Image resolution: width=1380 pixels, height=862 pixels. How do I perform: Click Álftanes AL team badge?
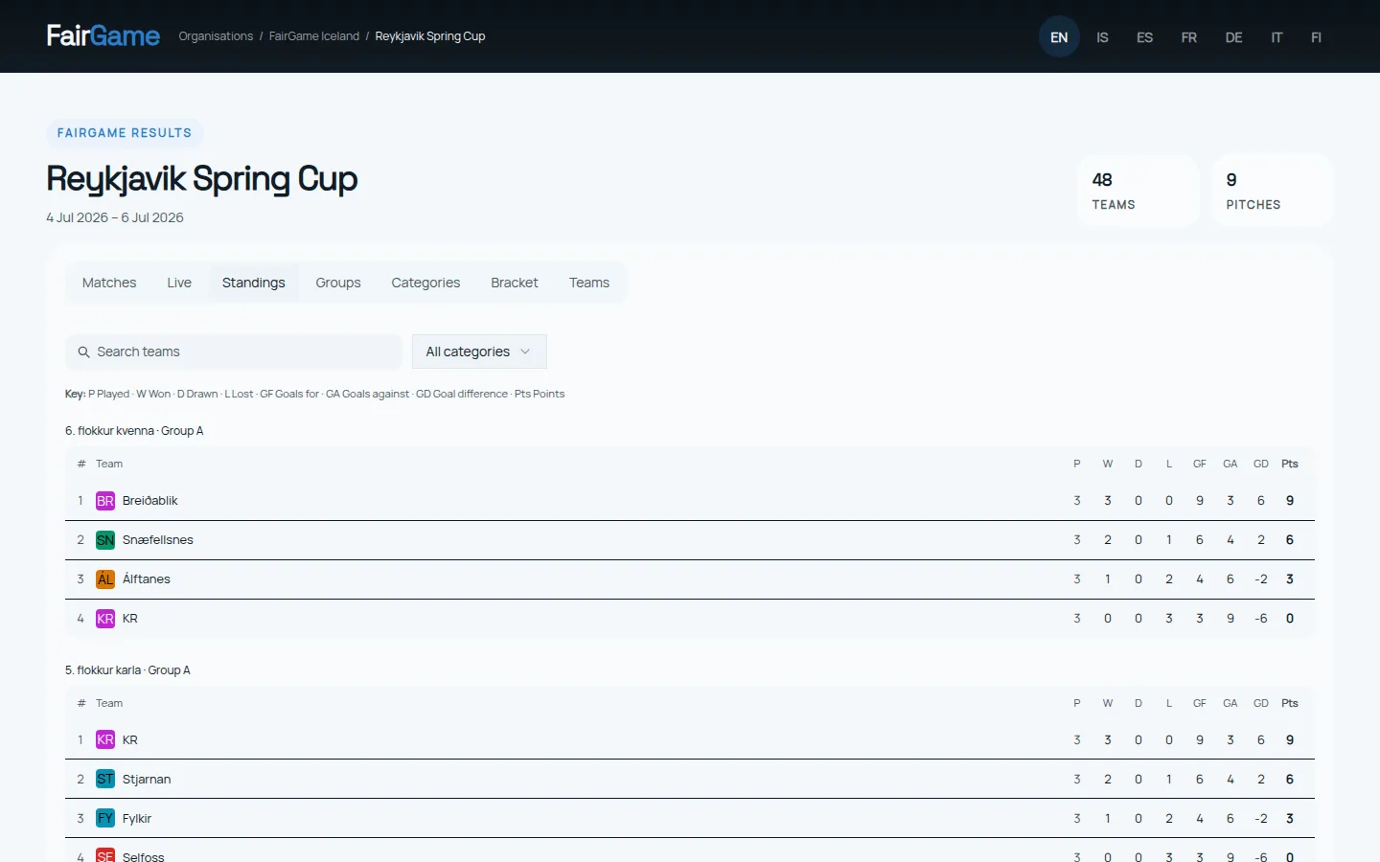click(105, 579)
